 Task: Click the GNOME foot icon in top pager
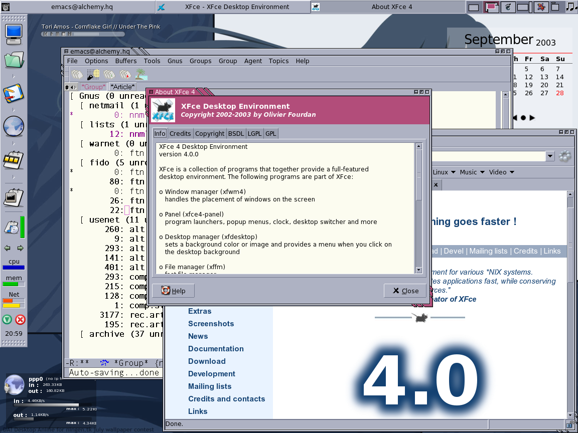coord(508,7)
